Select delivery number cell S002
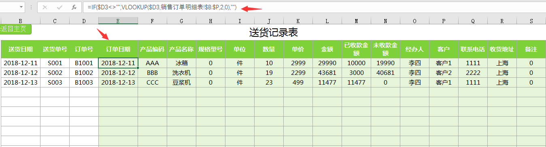 [55, 72]
